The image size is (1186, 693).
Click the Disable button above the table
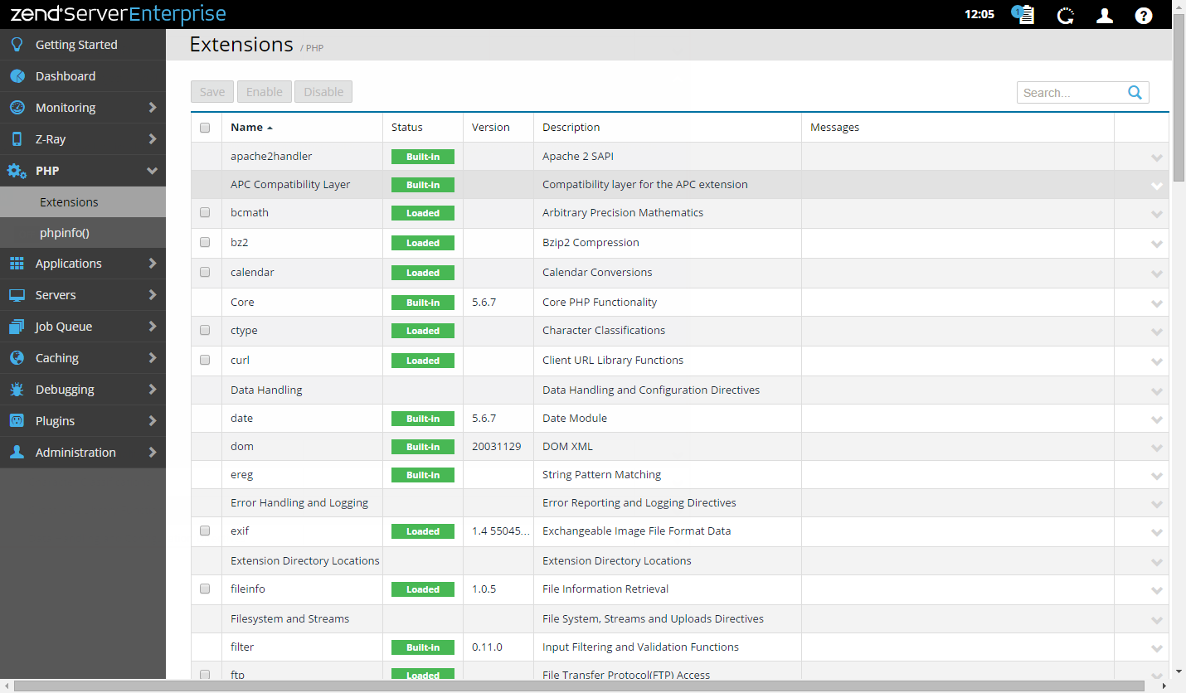323,92
